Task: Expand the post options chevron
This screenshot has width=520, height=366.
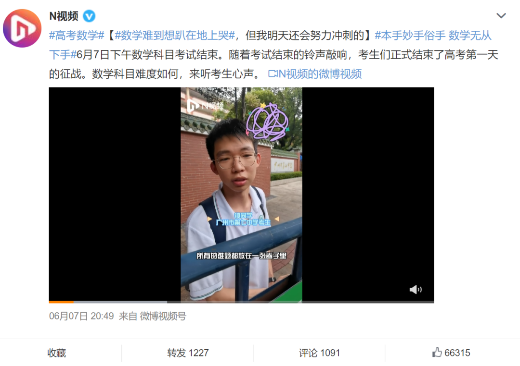Action: (x=501, y=15)
